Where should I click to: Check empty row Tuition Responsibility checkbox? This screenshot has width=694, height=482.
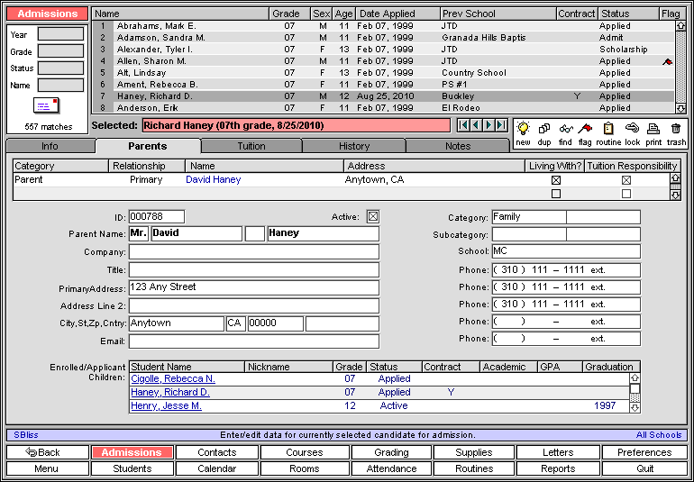[626, 194]
